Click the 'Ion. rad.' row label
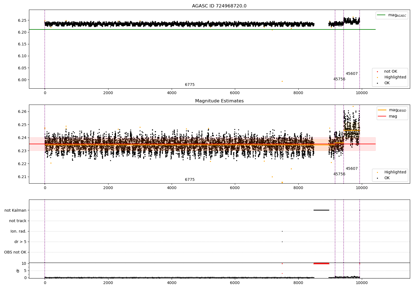 [x=18, y=231]
